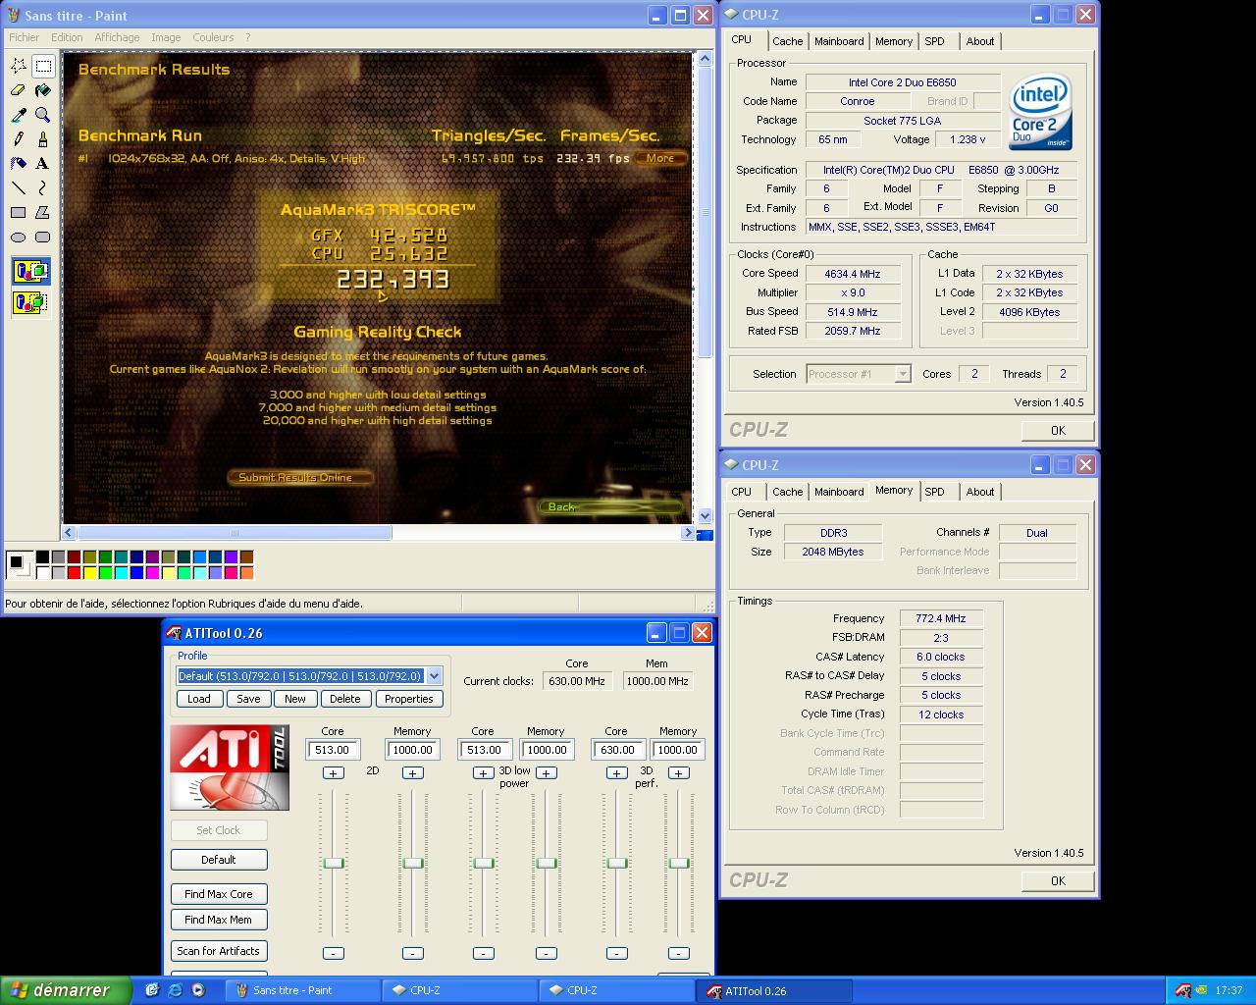Click Paint horizontal scrollbar right arrow
1256x1005 pixels.
[x=687, y=532]
